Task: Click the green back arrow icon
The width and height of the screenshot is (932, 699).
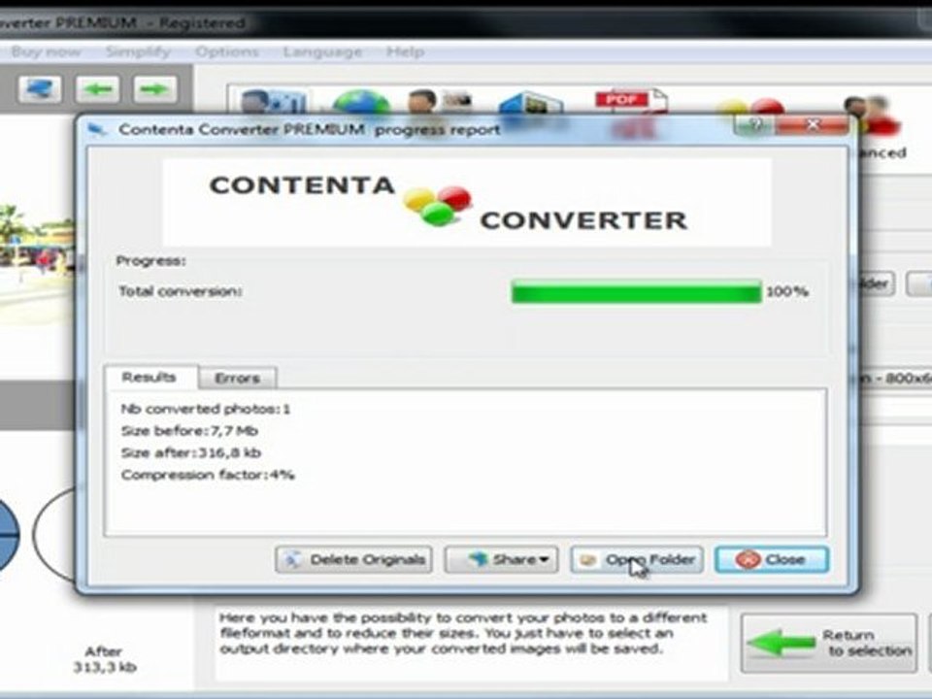Action: tap(97, 89)
